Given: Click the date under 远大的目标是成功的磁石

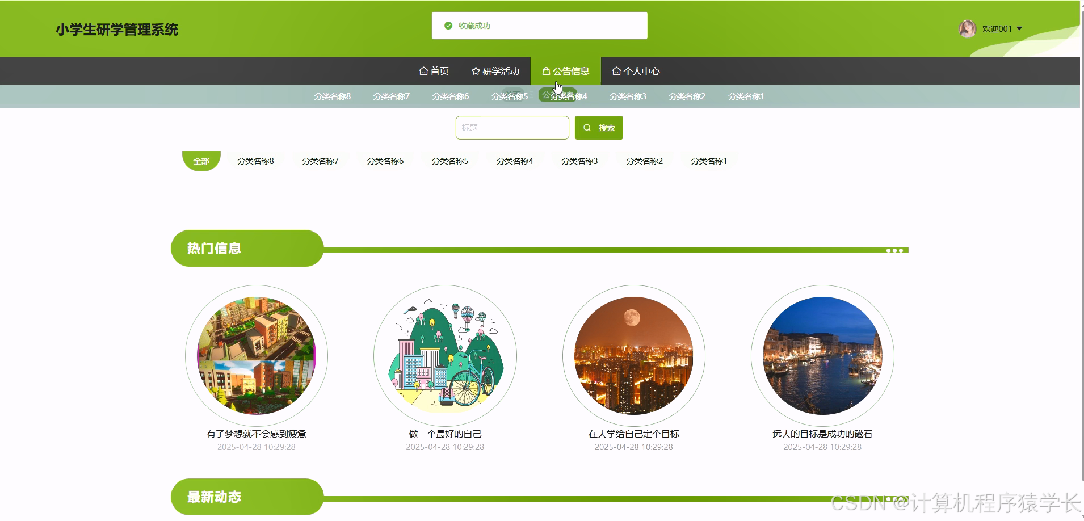Looking at the screenshot, I should pyautogui.click(x=822, y=447).
